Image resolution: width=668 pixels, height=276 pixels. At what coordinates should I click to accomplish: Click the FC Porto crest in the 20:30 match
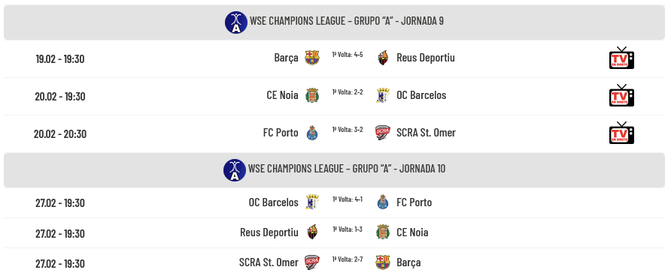coord(312,133)
